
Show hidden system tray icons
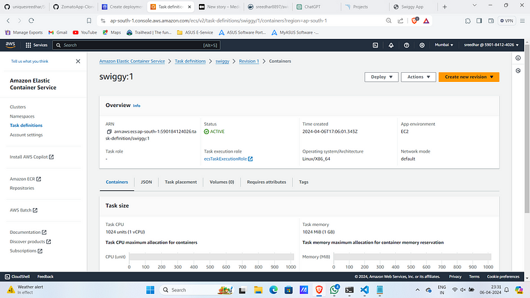click(x=418, y=289)
